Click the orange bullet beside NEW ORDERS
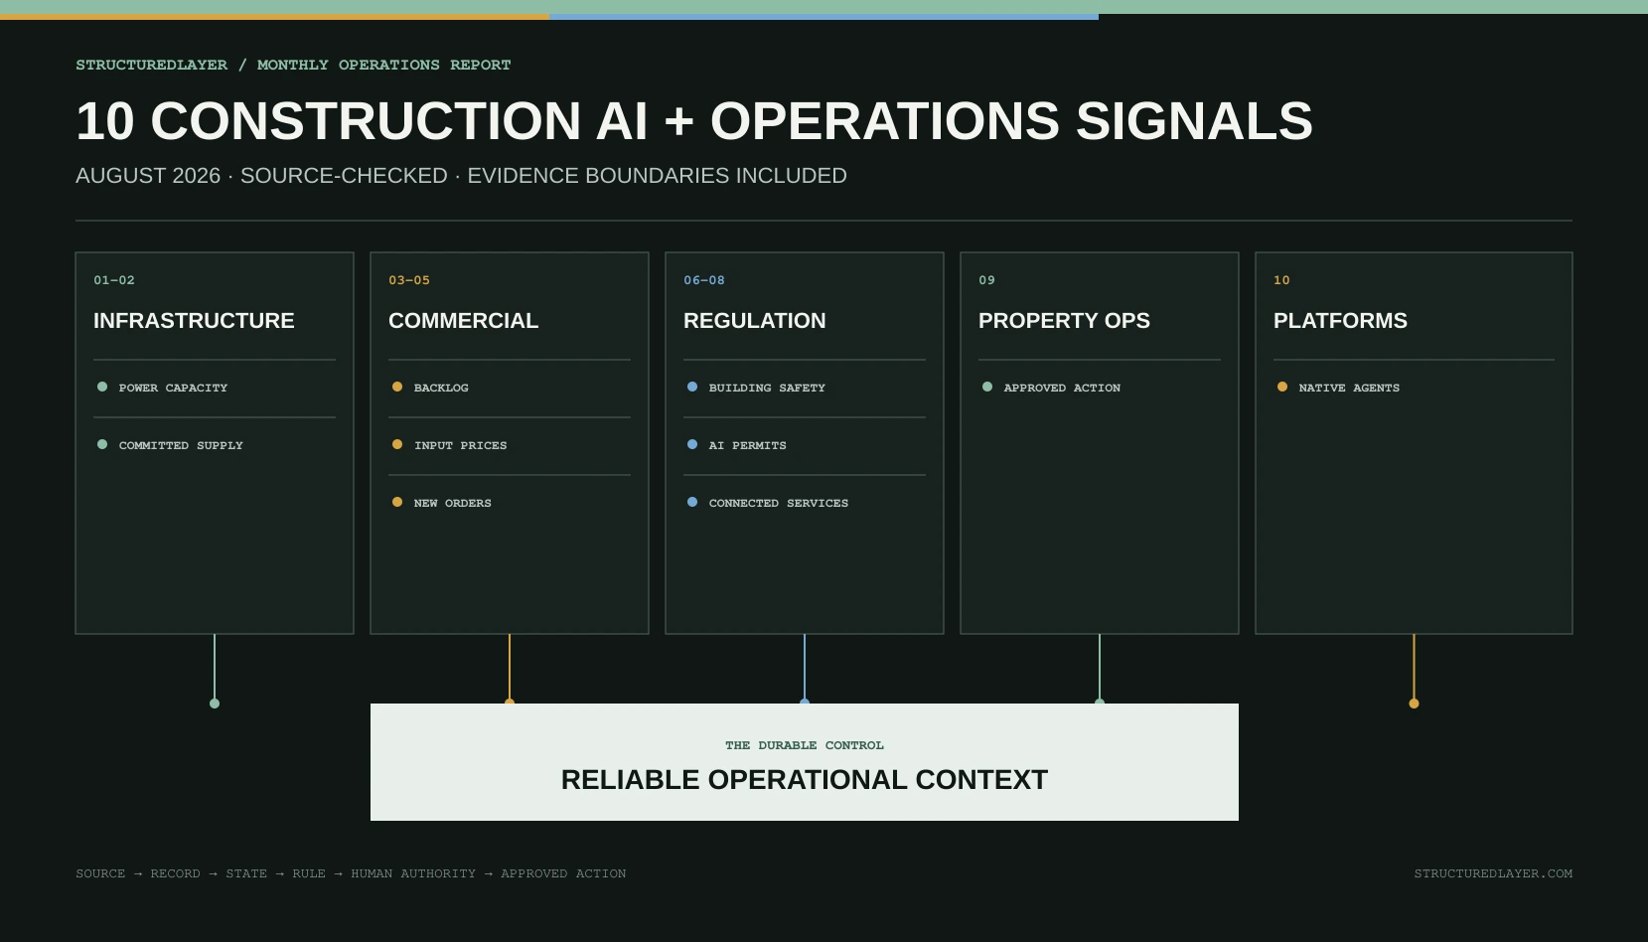Image resolution: width=1648 pixels, height=942 pixels. 397,502
